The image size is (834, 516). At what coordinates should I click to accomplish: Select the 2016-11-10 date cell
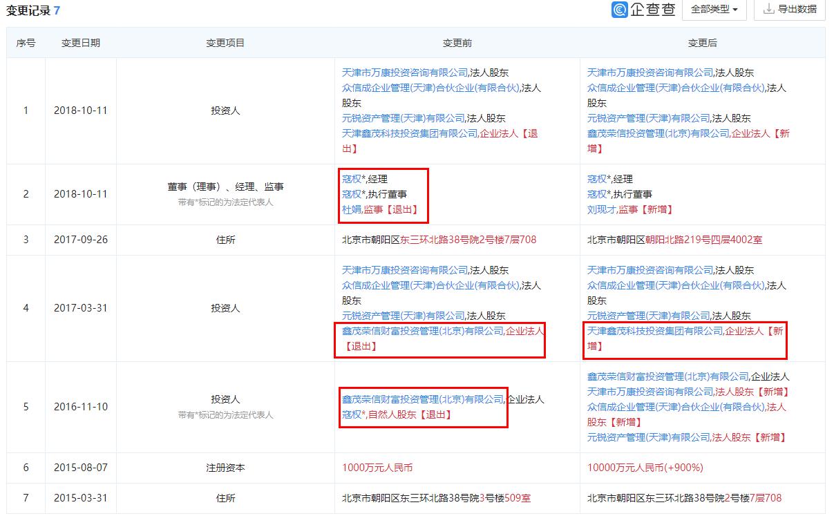[81, 407]
